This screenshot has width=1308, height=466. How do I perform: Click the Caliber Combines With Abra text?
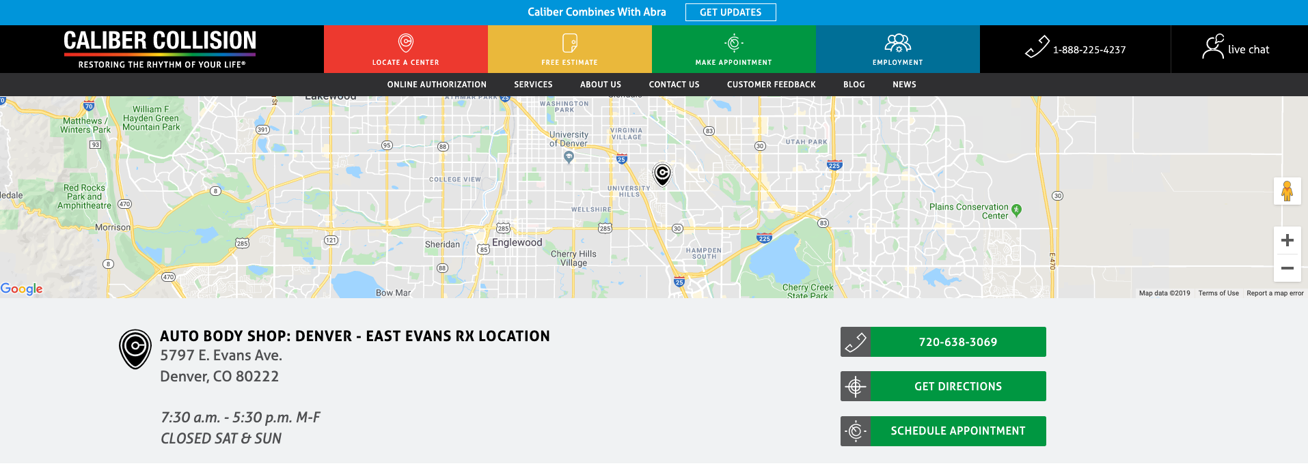click(x=597, y=12)
